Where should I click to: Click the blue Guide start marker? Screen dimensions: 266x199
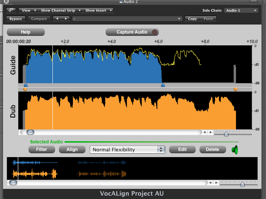26,85
